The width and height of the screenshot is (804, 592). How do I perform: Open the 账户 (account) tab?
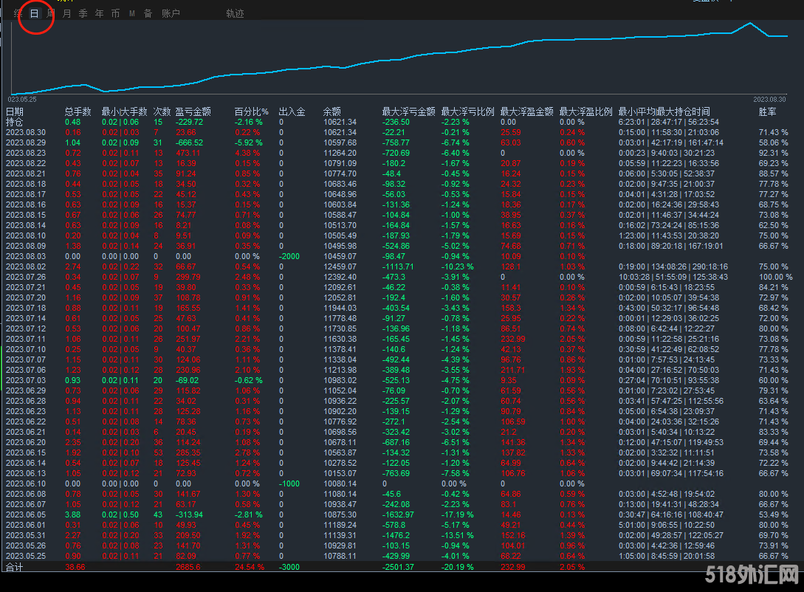171,13
